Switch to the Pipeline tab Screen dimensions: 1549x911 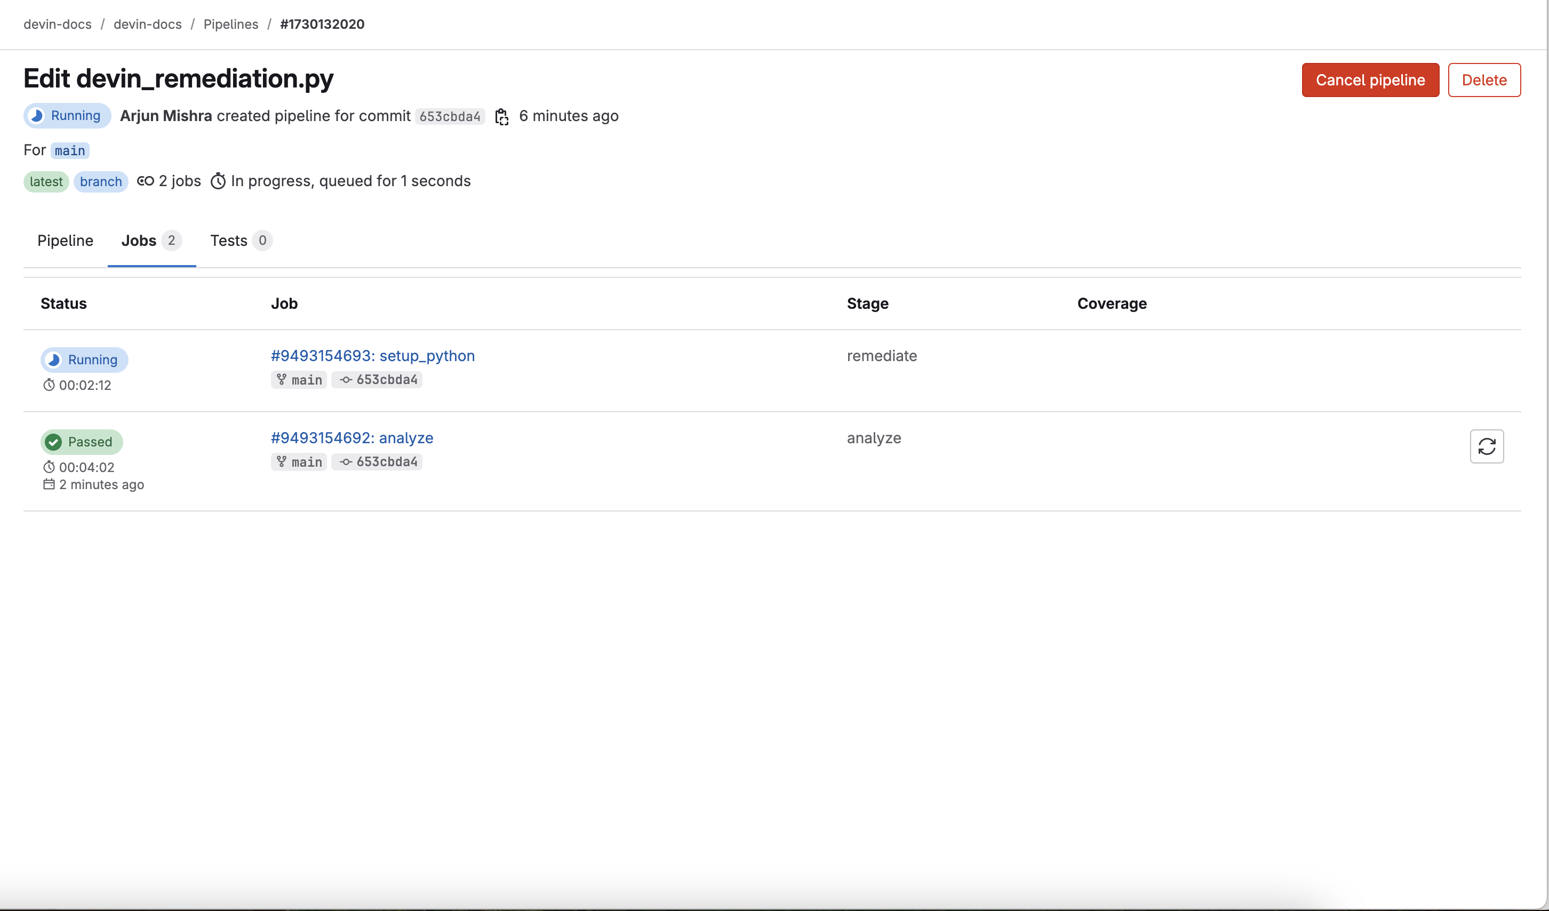(65, 241)
